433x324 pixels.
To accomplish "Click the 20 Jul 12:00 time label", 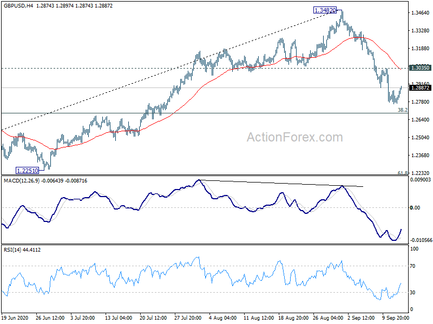I will point(153,318).
